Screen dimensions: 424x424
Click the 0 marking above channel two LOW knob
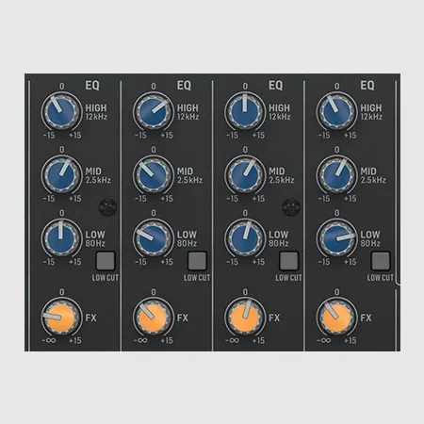point(154,213)
